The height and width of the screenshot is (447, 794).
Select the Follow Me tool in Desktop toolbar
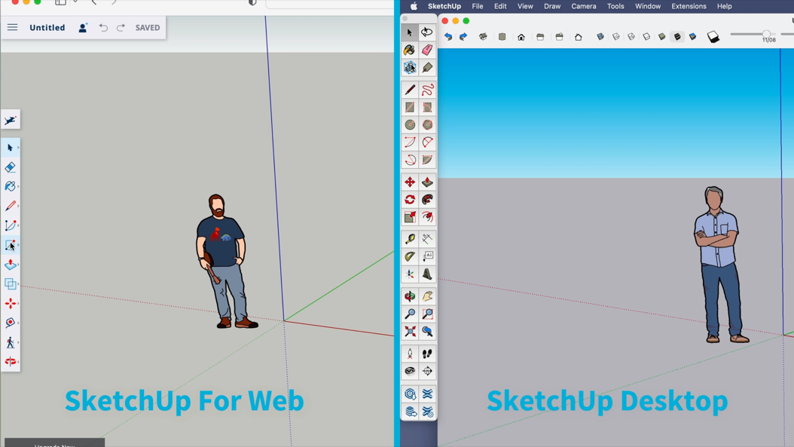pos(427,200)
